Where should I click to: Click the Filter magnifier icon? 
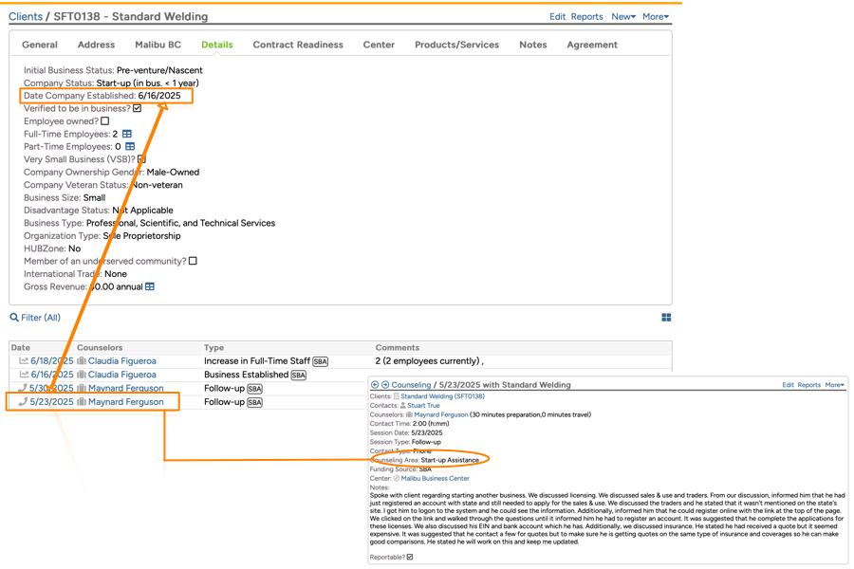pyautogui.click(x=14, y=318)
